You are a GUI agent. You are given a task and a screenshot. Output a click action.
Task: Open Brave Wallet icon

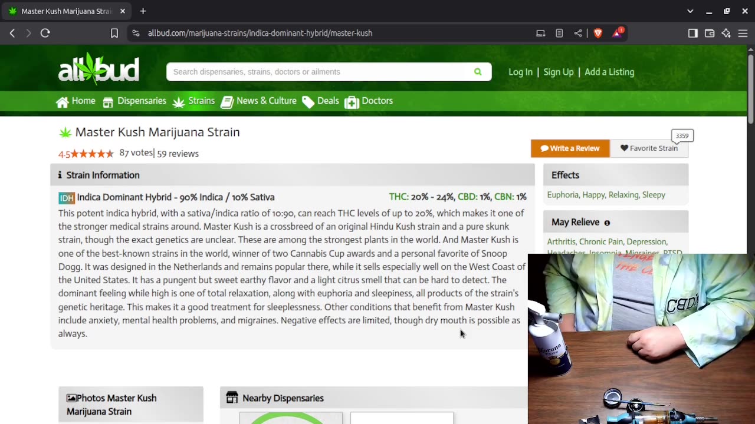click(710, 33)
